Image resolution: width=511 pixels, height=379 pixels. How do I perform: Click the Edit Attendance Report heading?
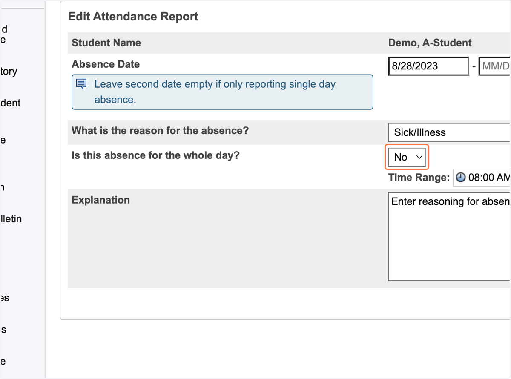coord(133,17)
